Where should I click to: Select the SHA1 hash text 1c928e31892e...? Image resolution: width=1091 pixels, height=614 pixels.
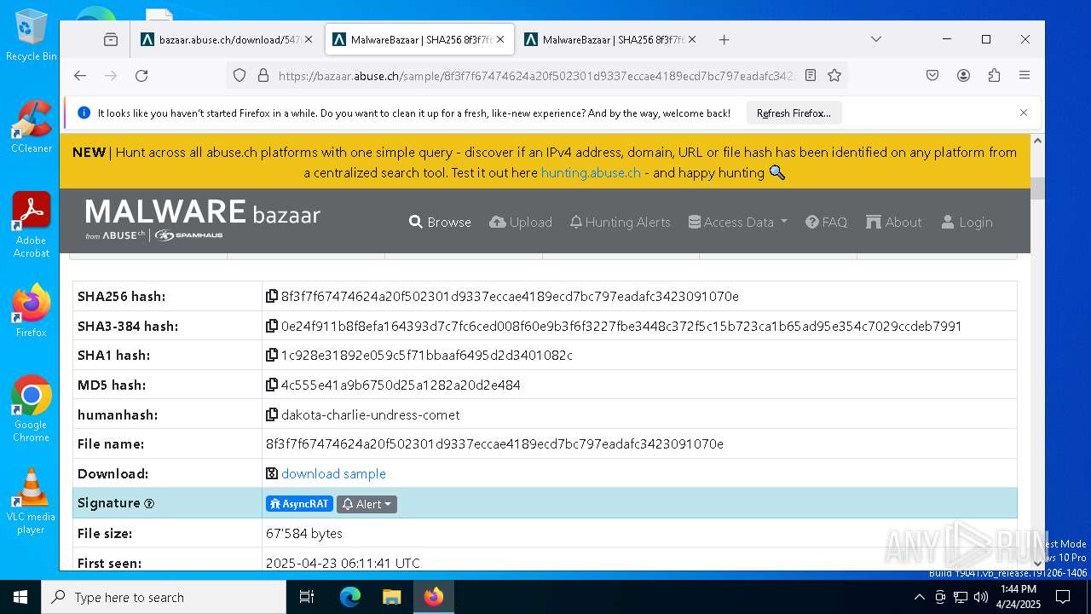tap(427, 355)
